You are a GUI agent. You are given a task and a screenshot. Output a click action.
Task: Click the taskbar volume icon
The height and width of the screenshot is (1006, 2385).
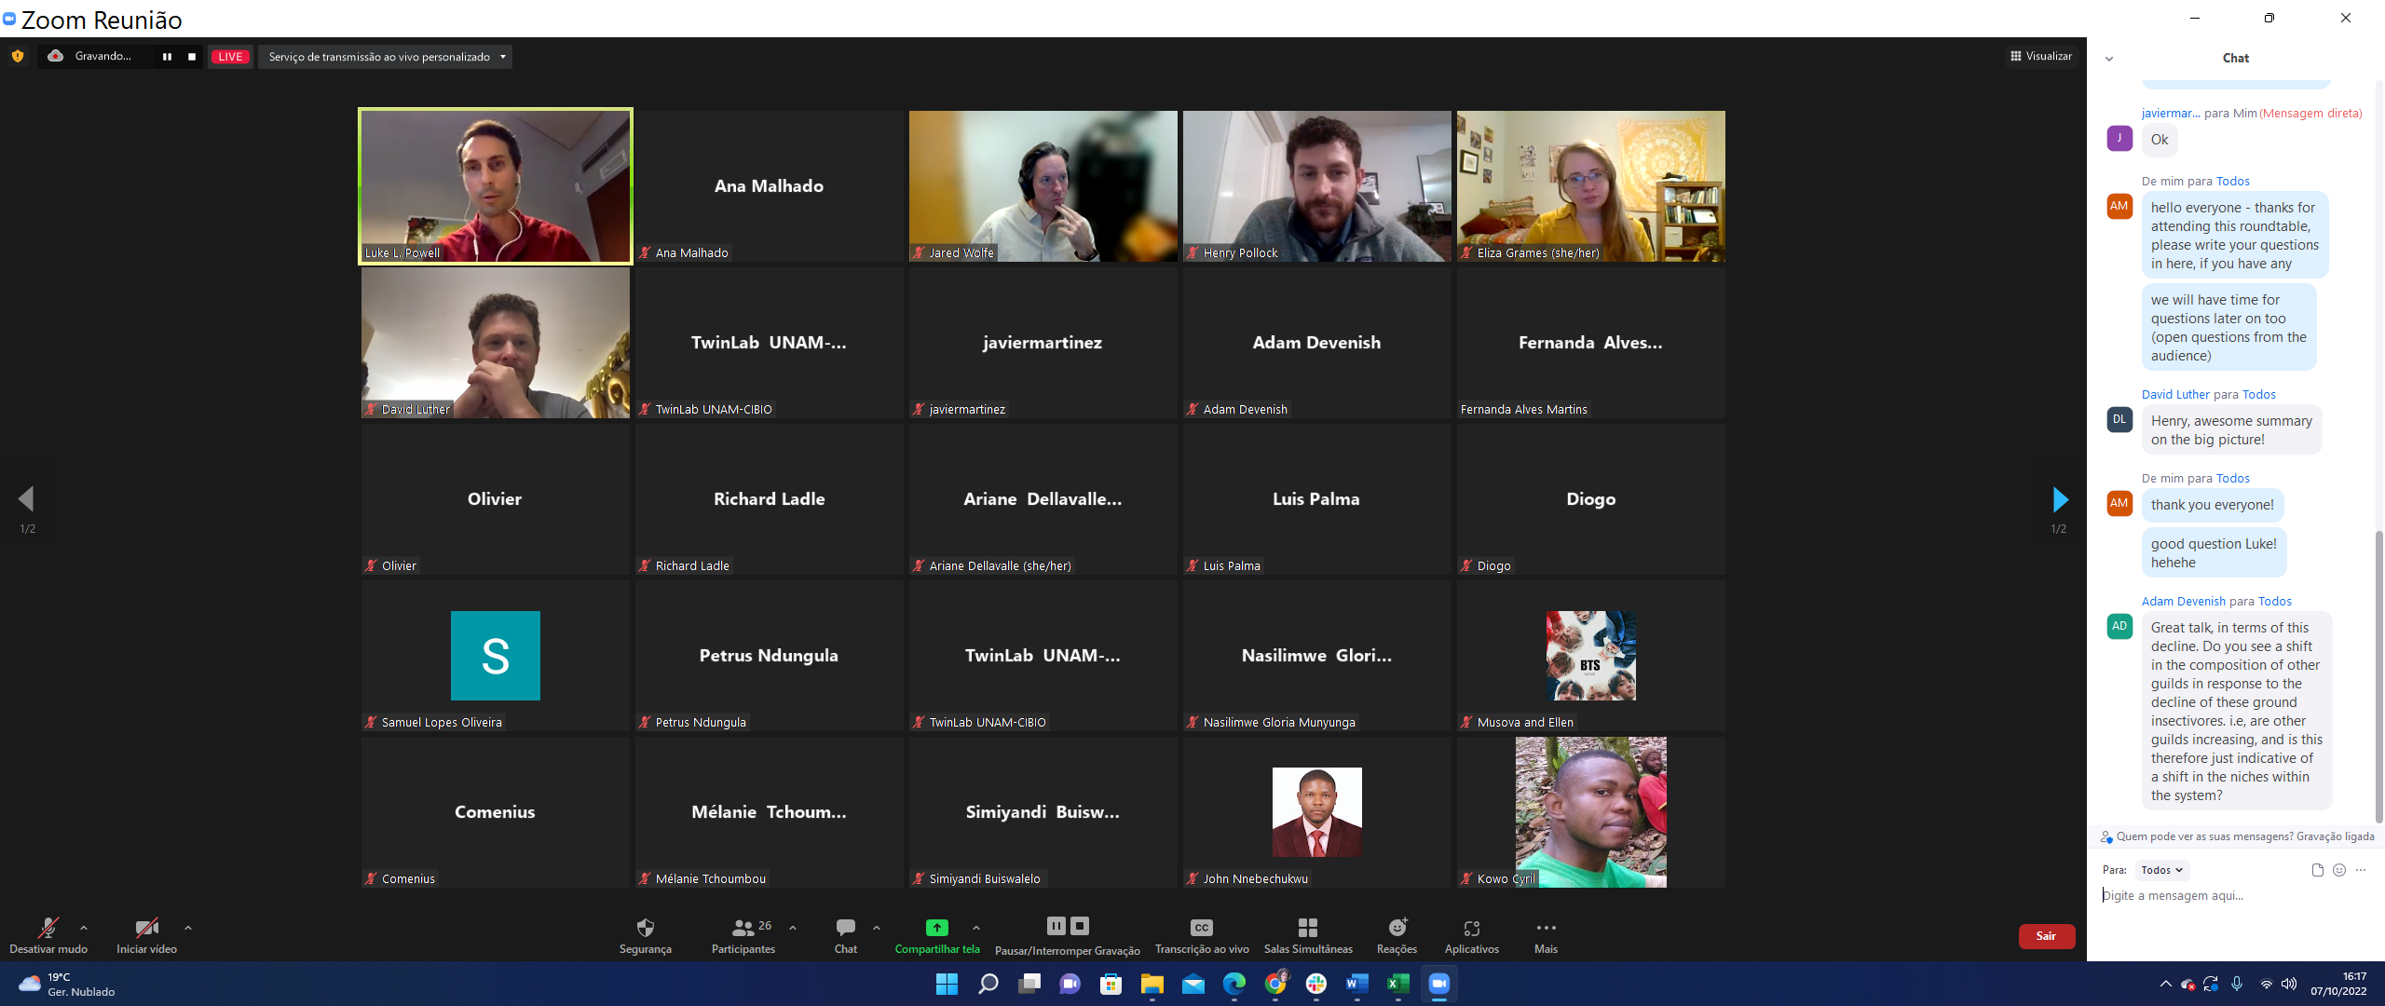[x=2289, y=985]
